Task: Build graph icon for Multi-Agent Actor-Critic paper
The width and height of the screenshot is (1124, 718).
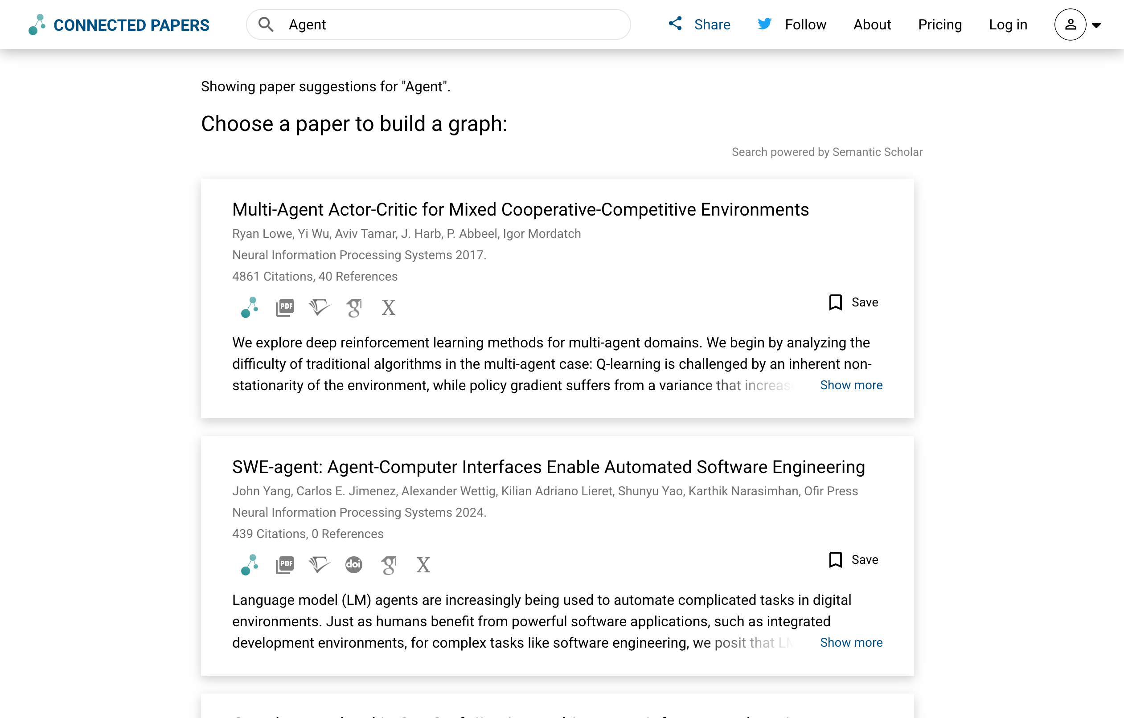Action: pos(249,307)
